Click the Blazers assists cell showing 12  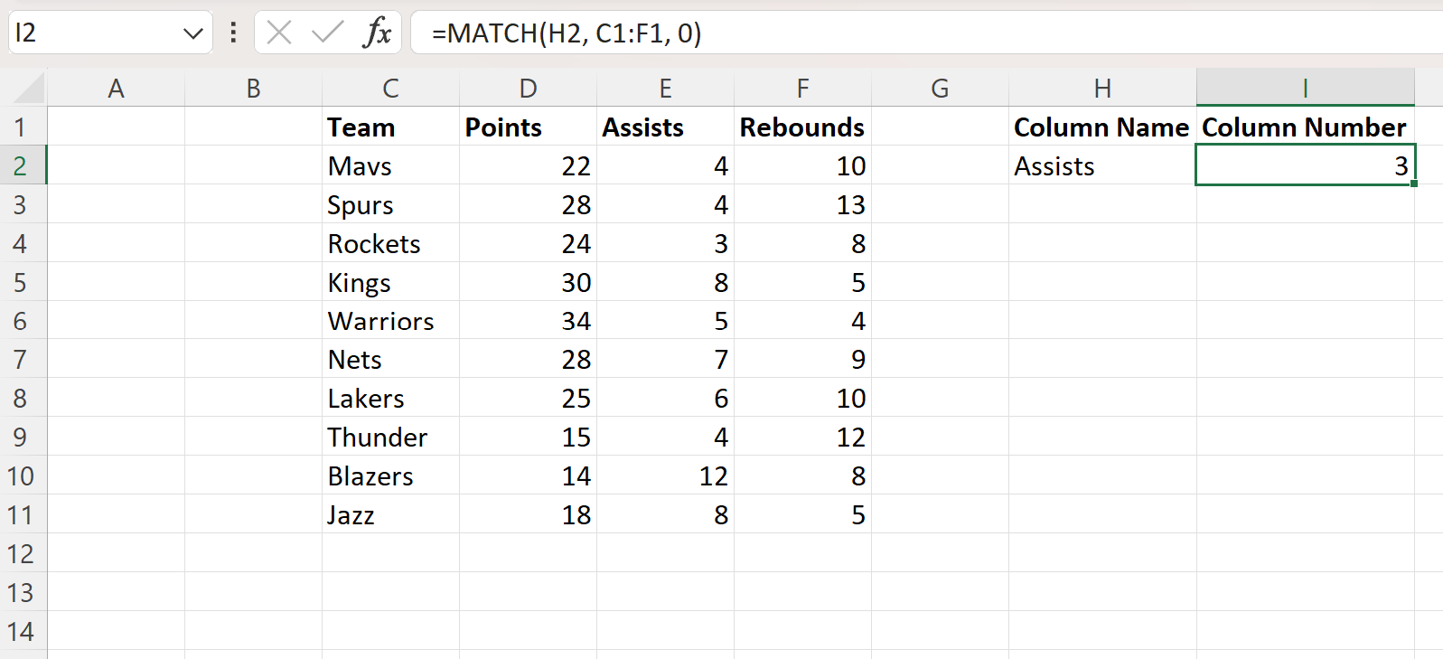(x=665, y=476)
